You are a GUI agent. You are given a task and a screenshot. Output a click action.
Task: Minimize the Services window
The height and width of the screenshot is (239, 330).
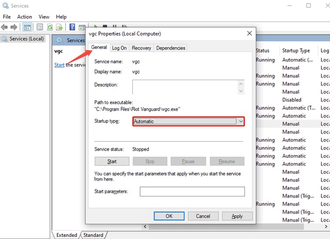(x=290, y=5)
